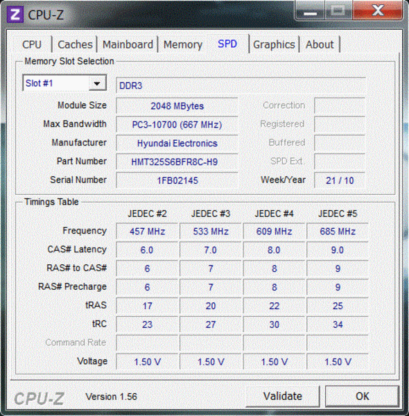Click the 609 MHz frequency cell
Screen dimensions: 409x416
point(274,232)
